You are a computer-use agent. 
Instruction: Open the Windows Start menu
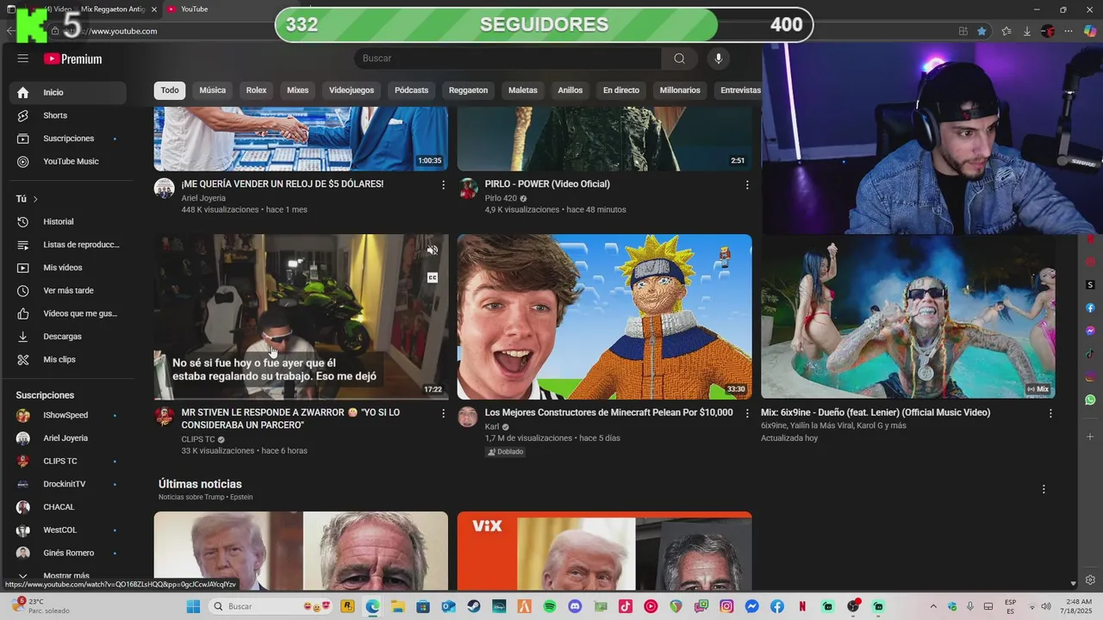[x=193, y=606]
